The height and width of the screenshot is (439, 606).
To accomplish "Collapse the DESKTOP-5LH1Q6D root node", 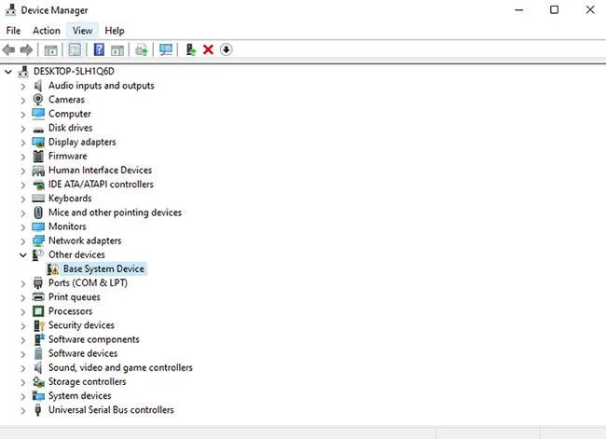I will click(x=8, y=72).
